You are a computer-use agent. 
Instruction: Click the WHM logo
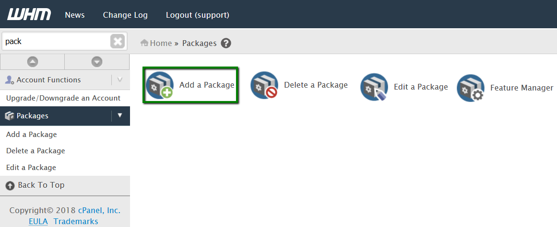tap(29, 15)
